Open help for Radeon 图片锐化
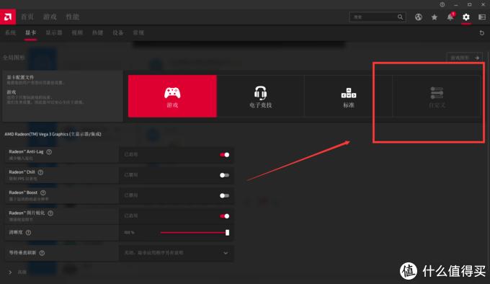Viewport: 490px width, 284px height. coord(50,213)
